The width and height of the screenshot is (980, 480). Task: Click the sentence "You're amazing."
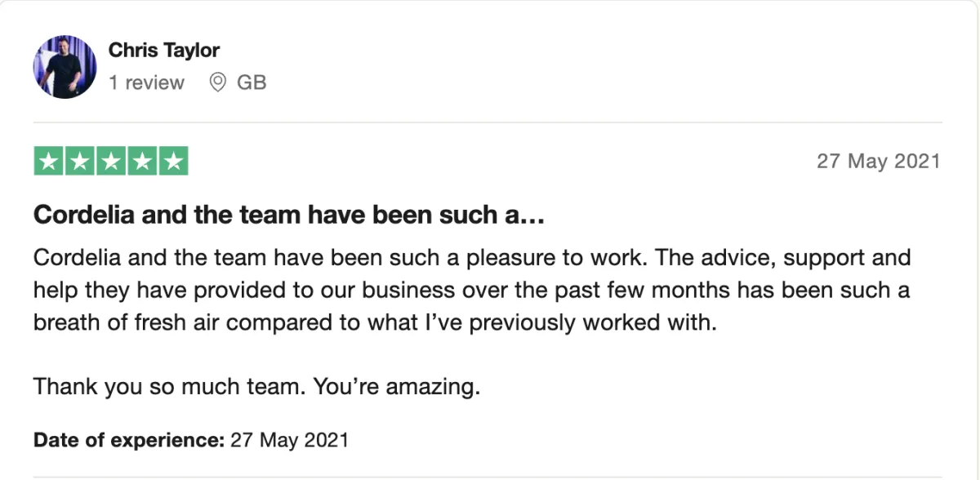(391, 385)
